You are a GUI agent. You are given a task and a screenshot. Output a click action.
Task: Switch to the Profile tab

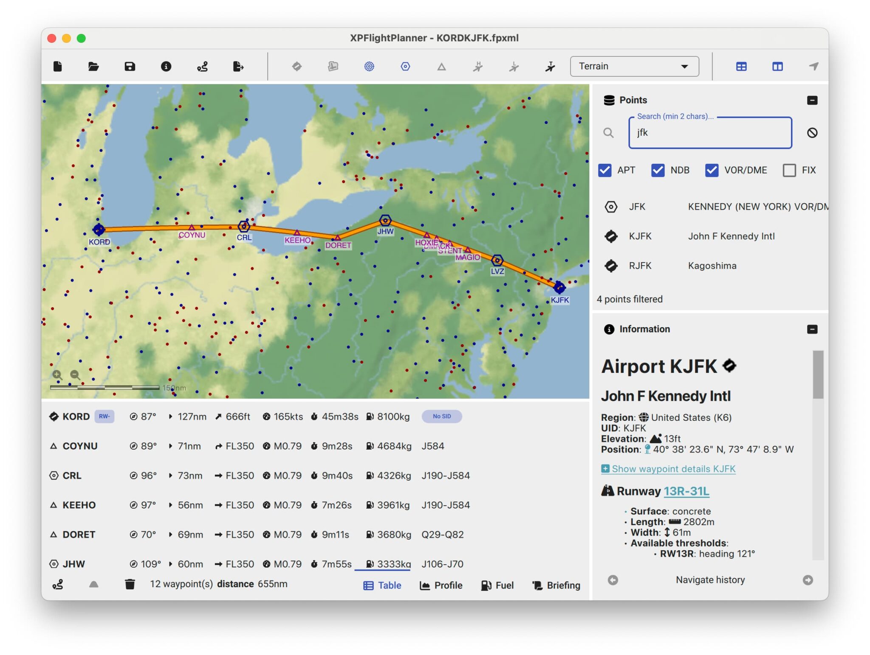441,585
